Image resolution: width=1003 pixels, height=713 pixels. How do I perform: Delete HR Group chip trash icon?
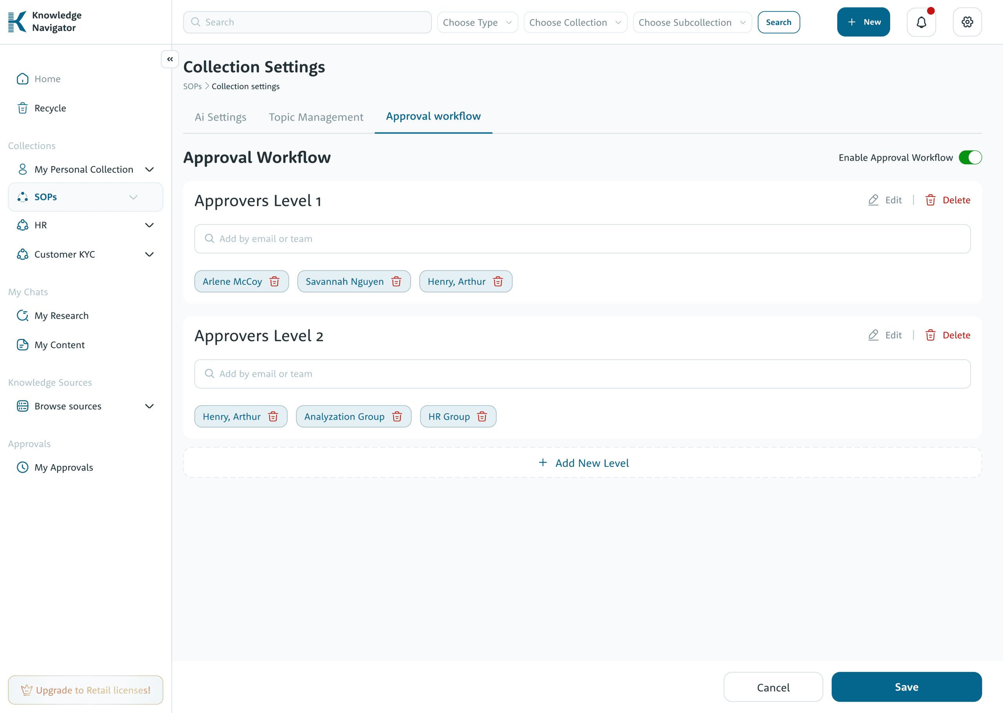click(x=482, y=417)
